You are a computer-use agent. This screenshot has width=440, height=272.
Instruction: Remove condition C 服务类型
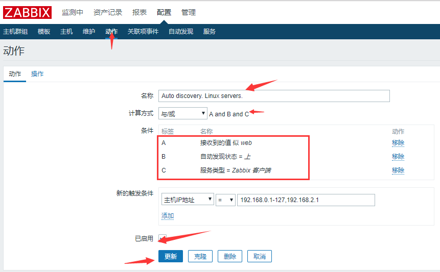point(398,170)
